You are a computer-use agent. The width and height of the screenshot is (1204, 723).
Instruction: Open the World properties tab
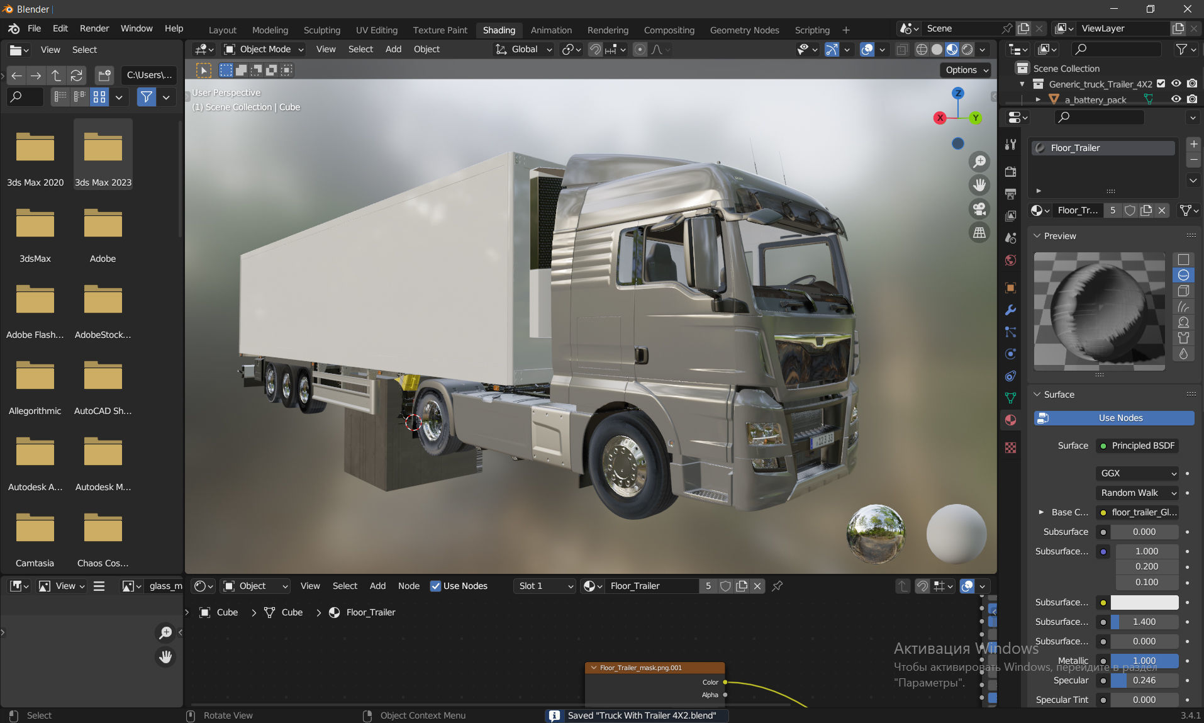[x=1010, y=260]
